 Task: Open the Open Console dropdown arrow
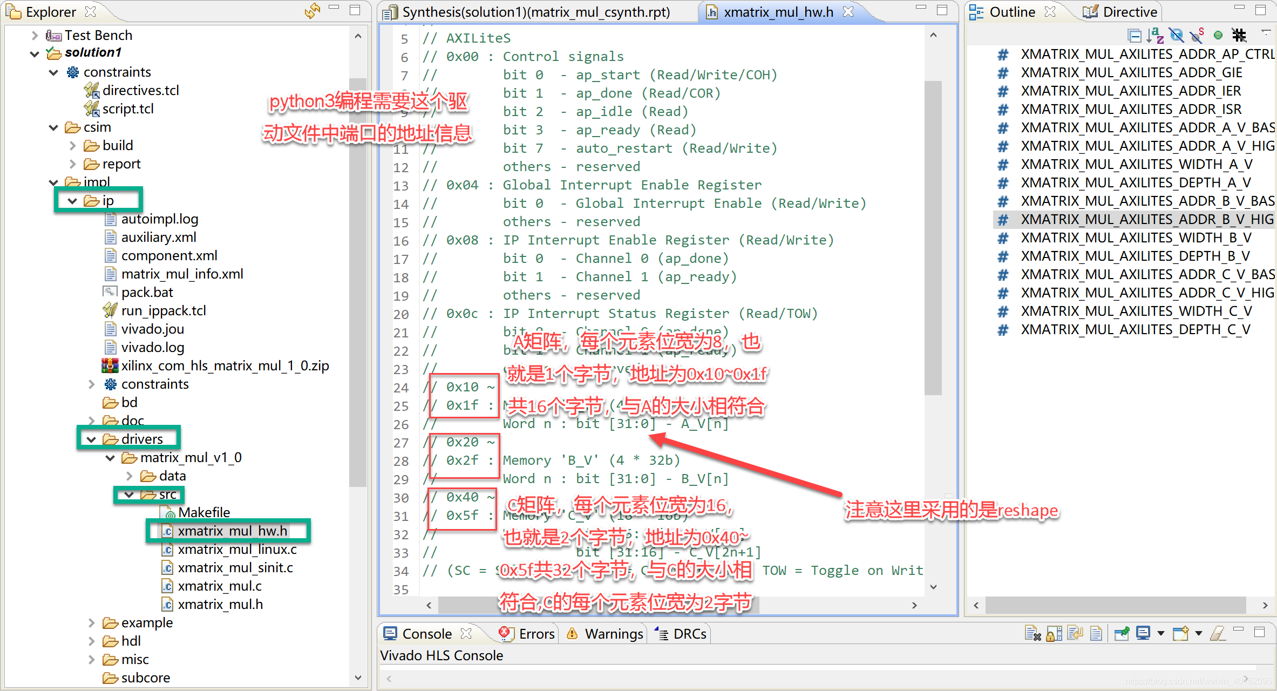1199,633
